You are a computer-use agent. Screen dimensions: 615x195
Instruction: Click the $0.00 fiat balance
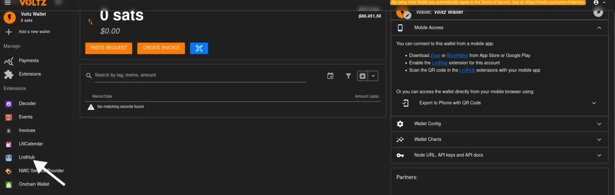click(110, 31)
